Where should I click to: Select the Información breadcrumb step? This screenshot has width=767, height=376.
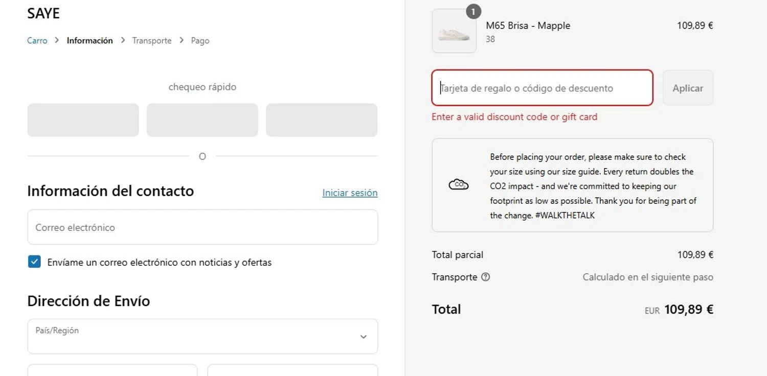tap(89, 40)
